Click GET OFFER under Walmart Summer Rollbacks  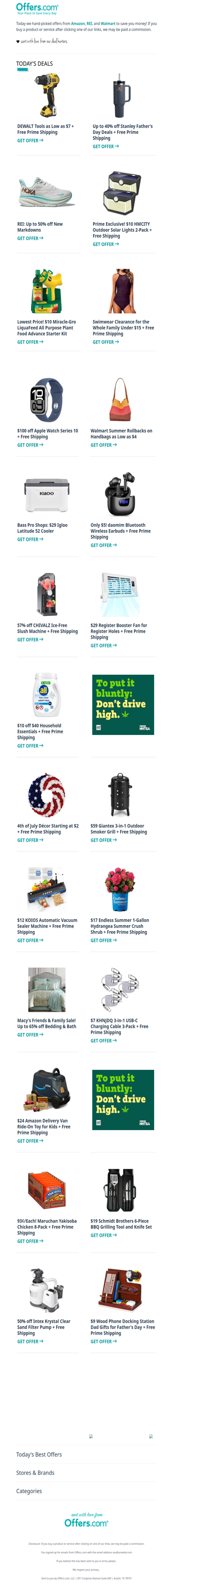(104, 445)
